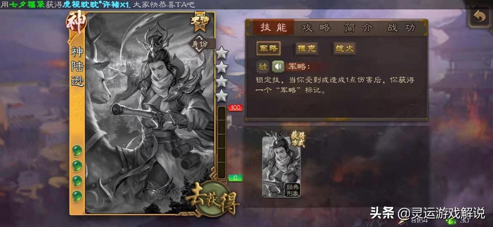Tap the 神 faction badge on card
This screenshot has height=227, width=493.
(x=77, y=23)
